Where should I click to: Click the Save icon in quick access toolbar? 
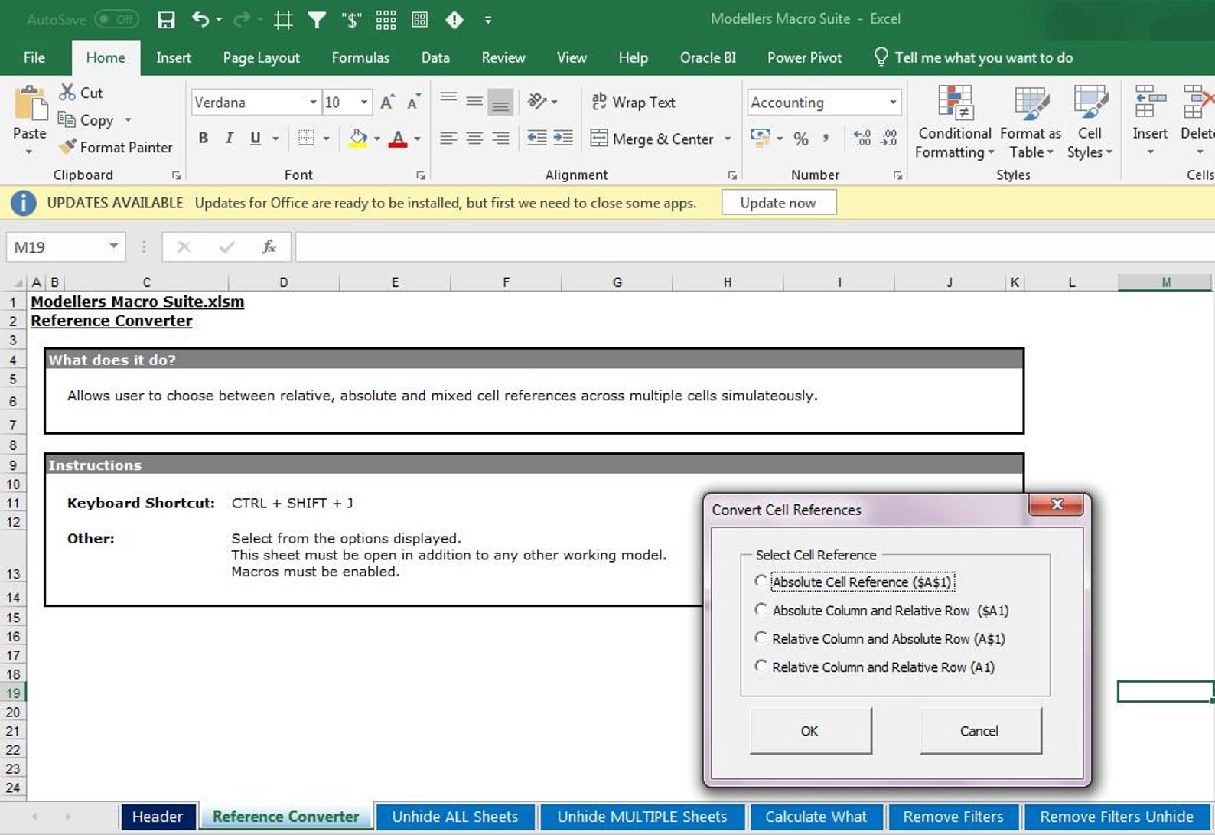[166, 20]
